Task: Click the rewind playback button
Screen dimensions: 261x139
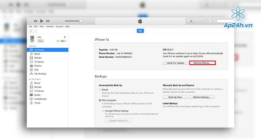Action: point(35,21)
